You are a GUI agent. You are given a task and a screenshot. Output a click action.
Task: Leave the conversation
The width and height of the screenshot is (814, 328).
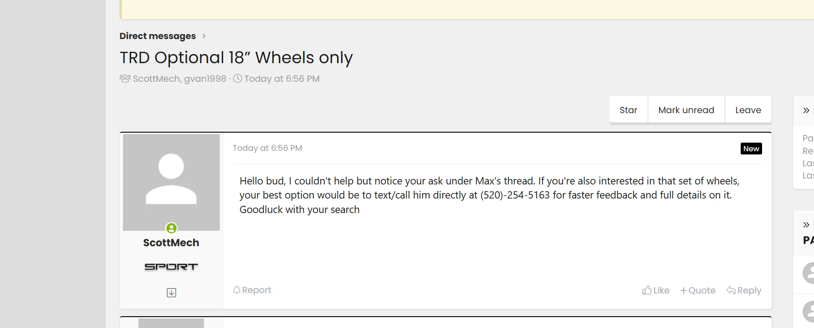[748, 109]
